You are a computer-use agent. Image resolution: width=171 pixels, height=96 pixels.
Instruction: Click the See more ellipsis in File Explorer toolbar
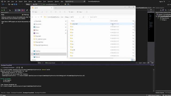87,12
